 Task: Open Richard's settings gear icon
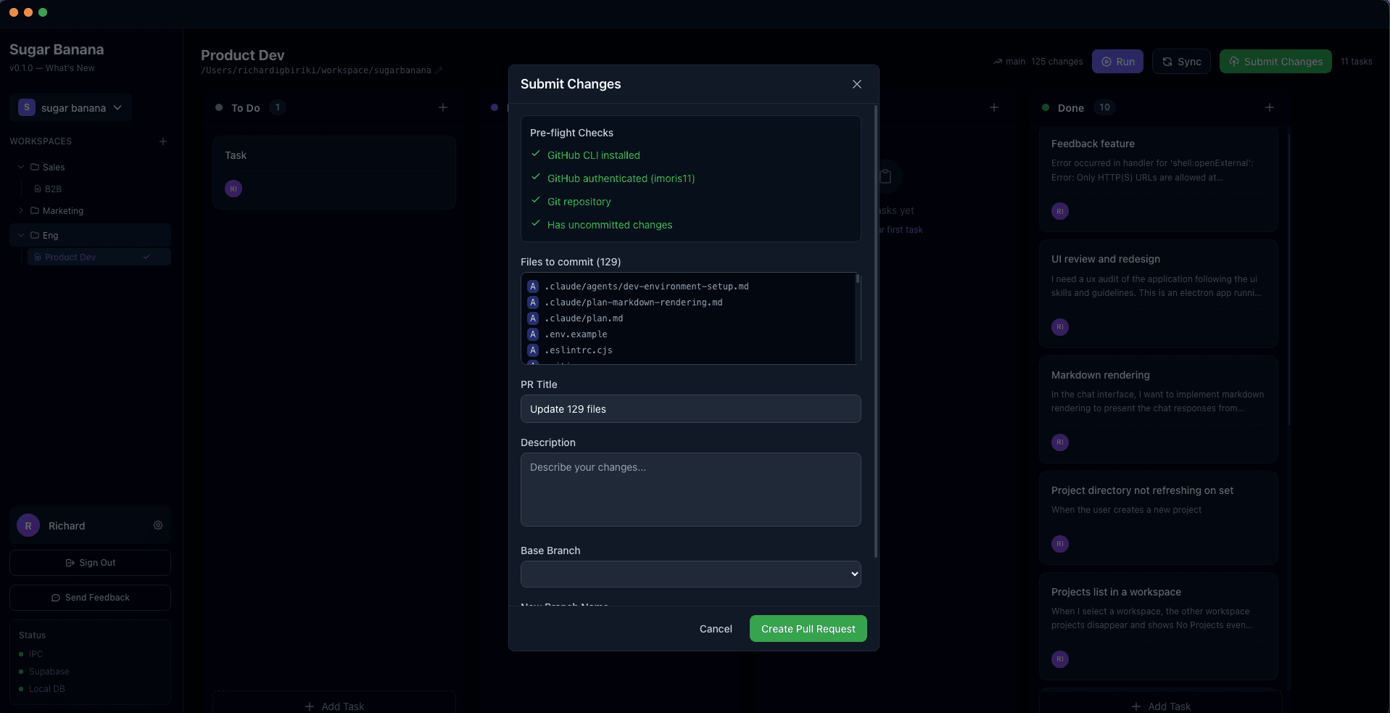tap(158, 525)
